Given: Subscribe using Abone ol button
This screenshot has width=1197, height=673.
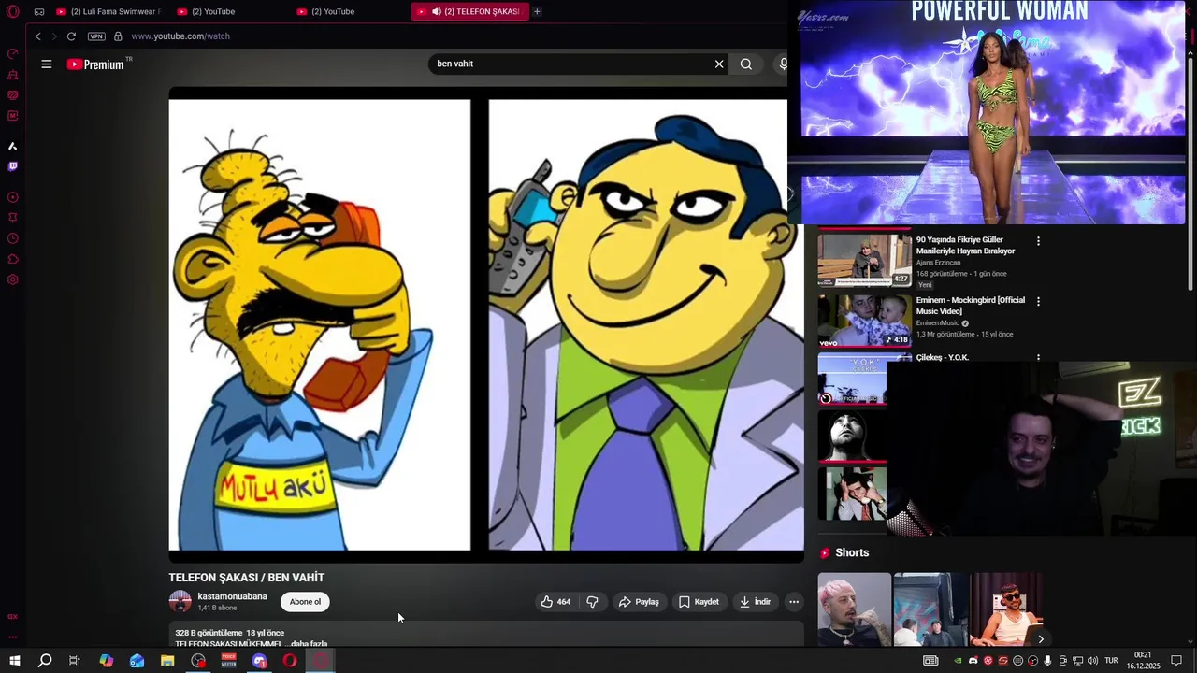Looking at the screenshot, I should pos(305,602).
